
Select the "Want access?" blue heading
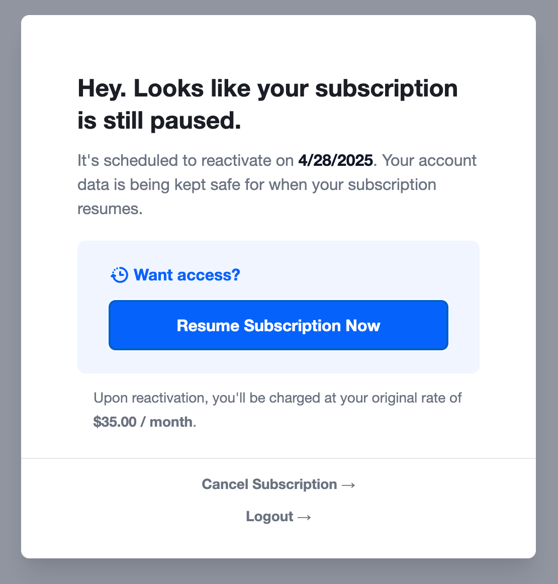(187, 275)
